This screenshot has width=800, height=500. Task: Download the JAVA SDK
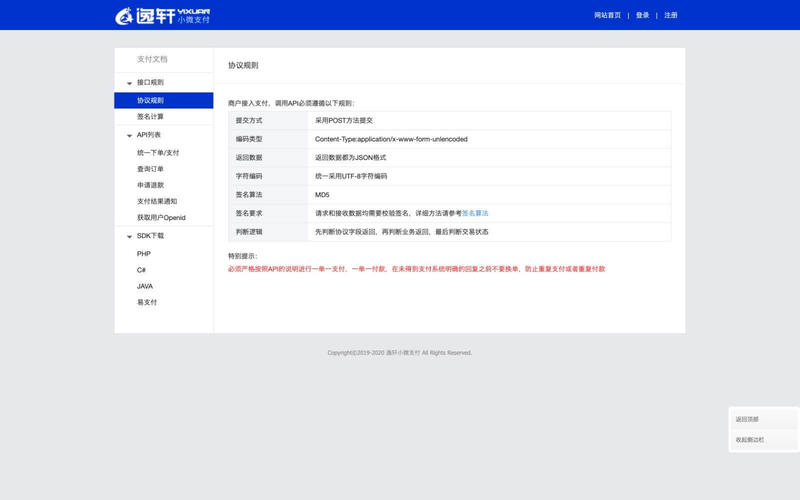pyautogui.click(x=145, y=286)
